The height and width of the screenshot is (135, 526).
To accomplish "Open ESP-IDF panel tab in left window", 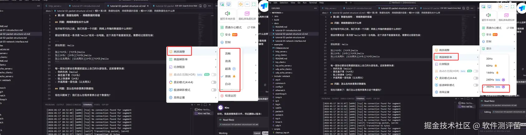I will (105, 105).
